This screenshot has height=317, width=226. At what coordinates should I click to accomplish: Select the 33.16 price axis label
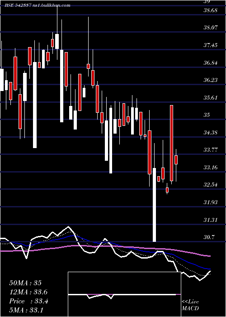point(211,168)
